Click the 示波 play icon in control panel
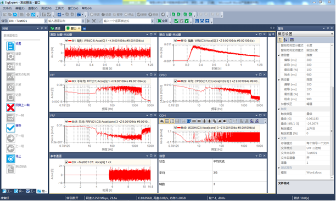This screenshot has width=336, height=201. [x=10, y=87]
